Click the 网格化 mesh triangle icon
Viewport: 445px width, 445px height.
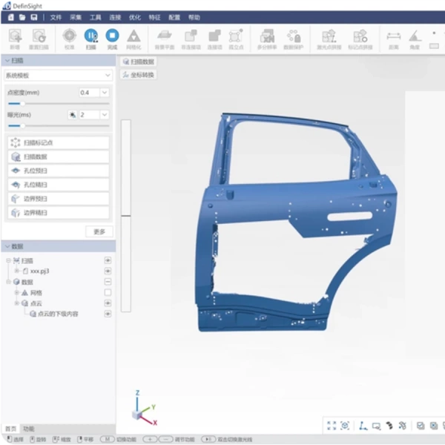coord(133,36)
